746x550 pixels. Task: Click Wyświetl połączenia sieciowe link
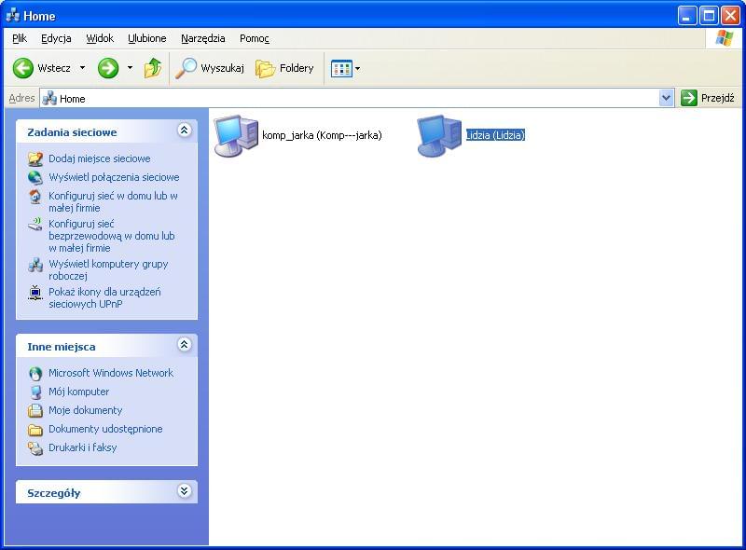(x=114, y=177)
